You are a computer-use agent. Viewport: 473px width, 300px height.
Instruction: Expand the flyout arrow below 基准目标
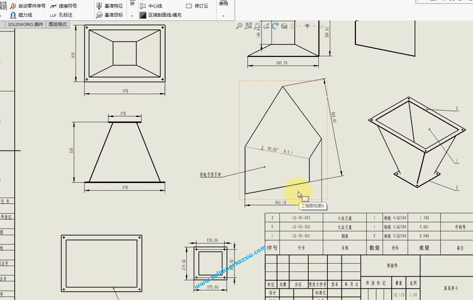click(x=132, y=16)
